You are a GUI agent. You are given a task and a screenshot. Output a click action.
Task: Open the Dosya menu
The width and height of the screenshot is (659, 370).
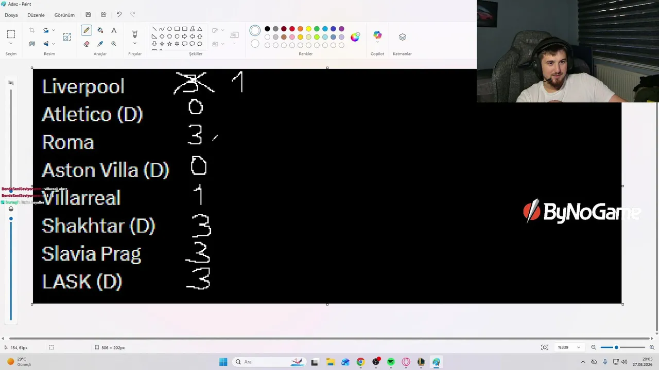(x=11, y=15)
